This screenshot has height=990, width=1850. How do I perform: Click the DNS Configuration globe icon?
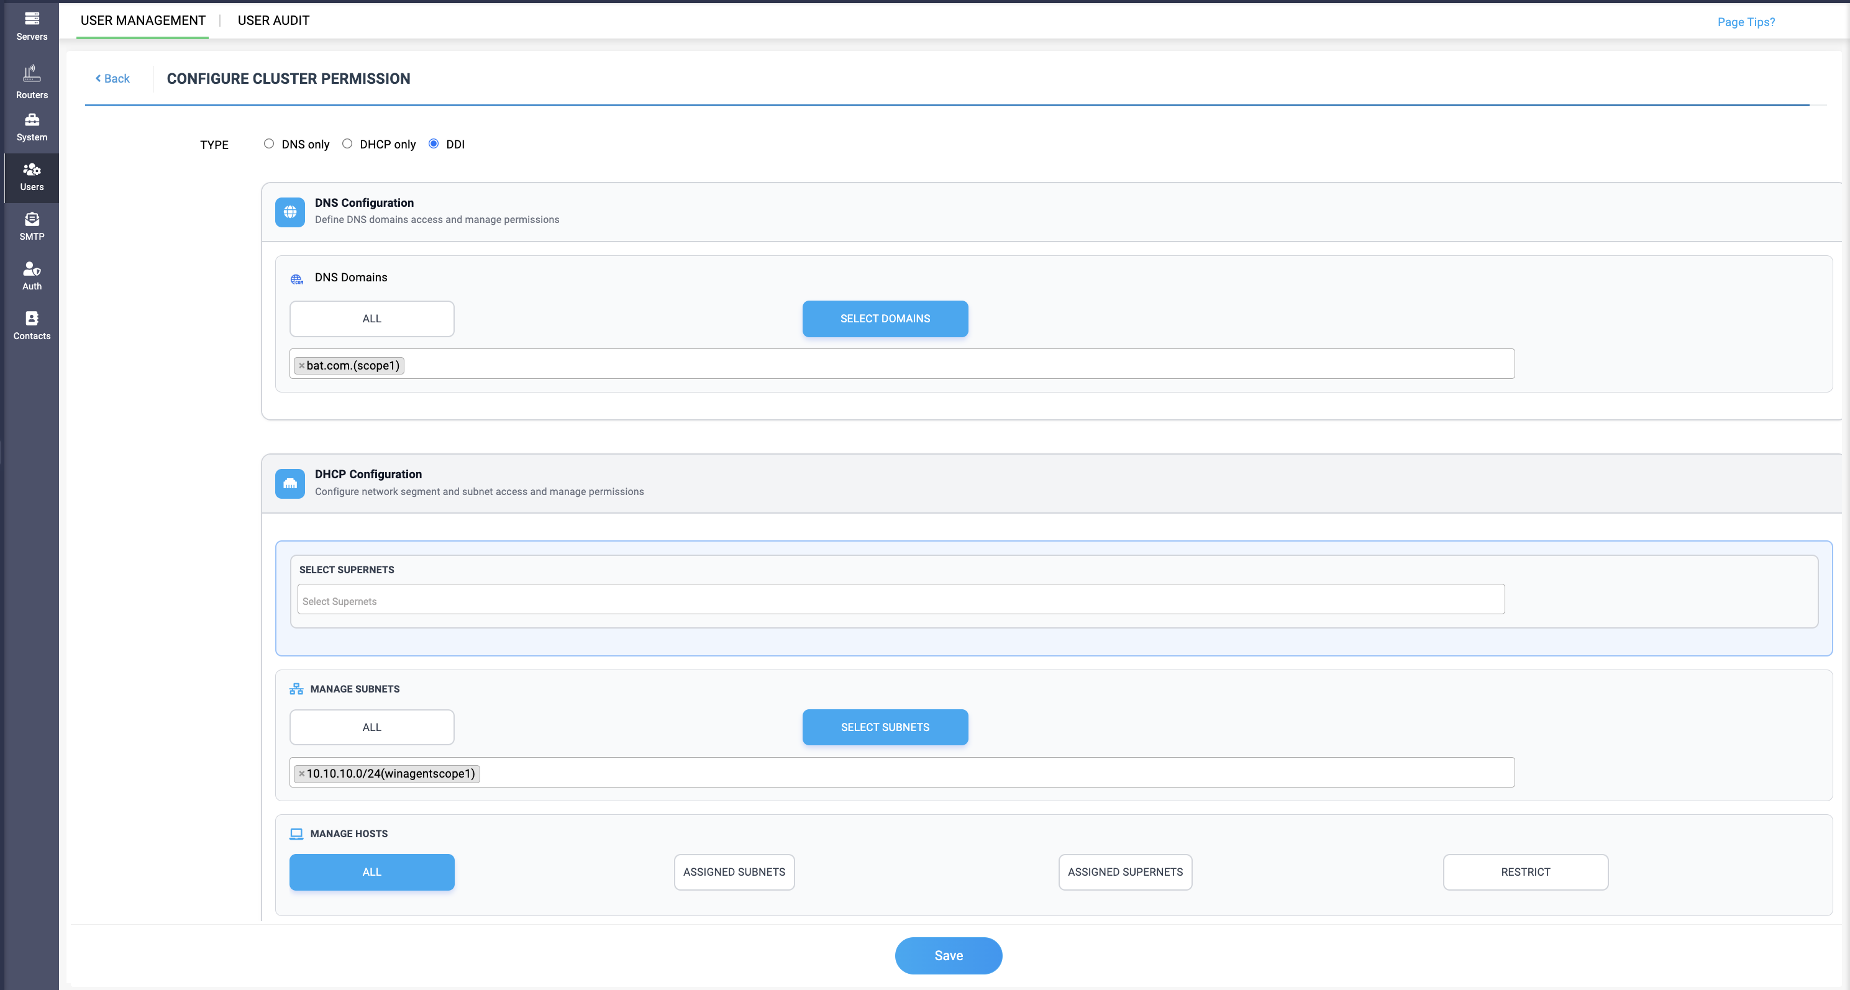290,212
